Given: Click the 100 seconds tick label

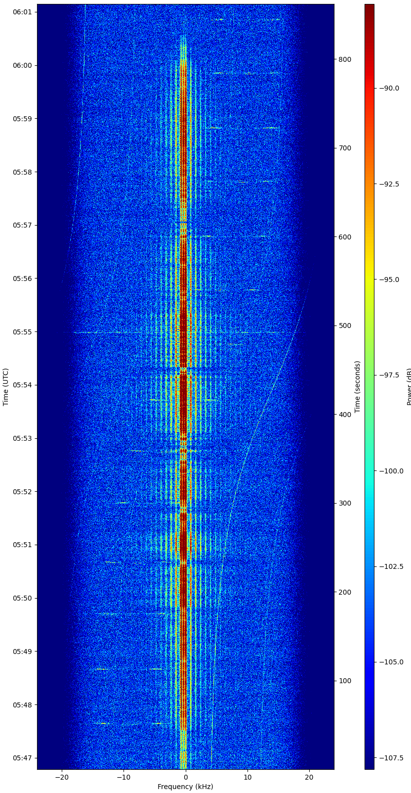Looking at the screenshot, I should tap(344, 681).
